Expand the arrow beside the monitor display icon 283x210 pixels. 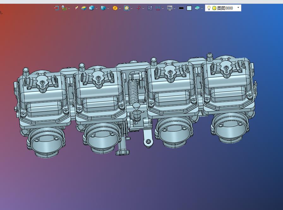click(175, 8)
